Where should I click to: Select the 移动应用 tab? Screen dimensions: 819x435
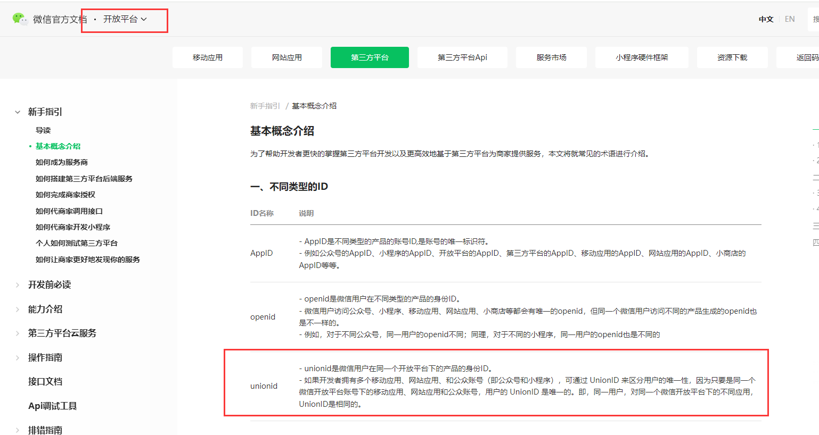pyautogui.click(x=208, y=57)
